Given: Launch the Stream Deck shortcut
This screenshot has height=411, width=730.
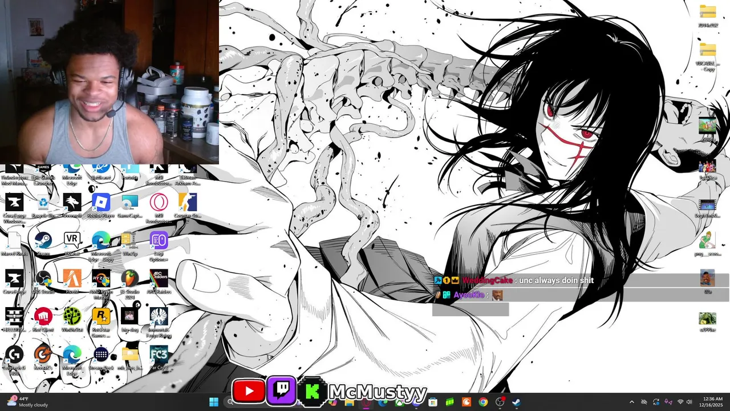Looking at the screenshot, I should [x=101, y=358].
